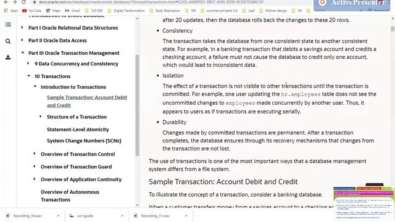Open the Gmail bookmark
Viewport: 395px width, 222px height.
[x=73, y=10]
